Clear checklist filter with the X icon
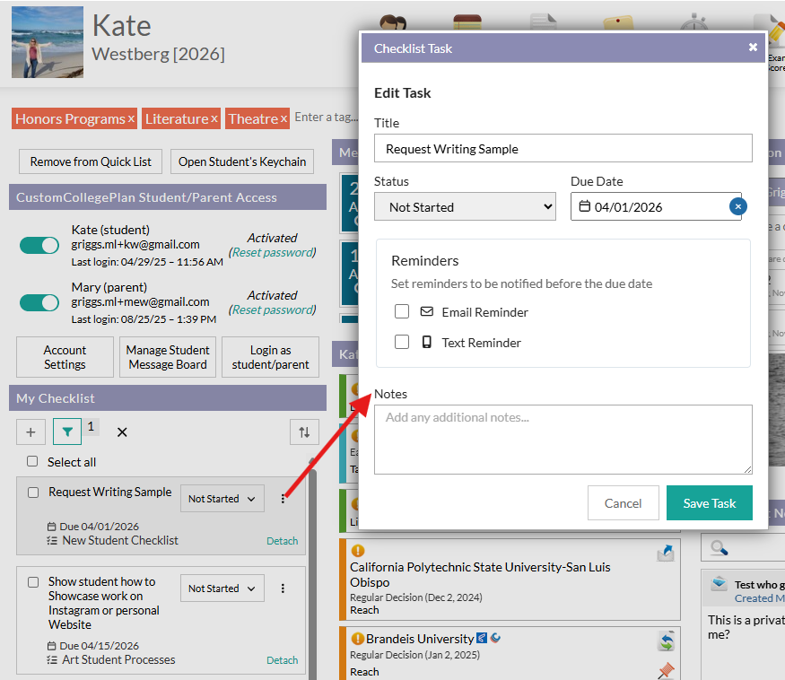 coord(122,432)
